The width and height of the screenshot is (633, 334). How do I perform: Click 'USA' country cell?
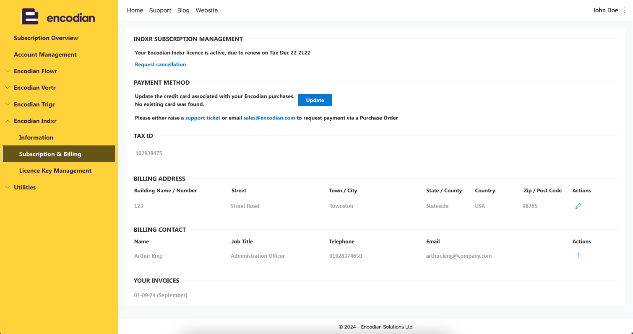pyautogui.click(x=480, y=206)
